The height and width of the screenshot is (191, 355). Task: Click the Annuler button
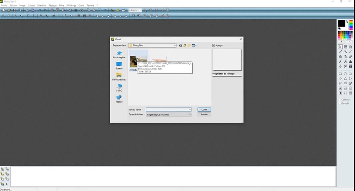204,115
